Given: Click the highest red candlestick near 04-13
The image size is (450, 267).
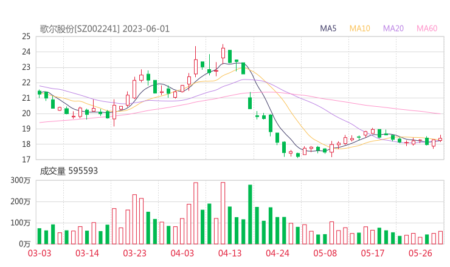Looking at the screenshot, I should click(x=223, y=53).
